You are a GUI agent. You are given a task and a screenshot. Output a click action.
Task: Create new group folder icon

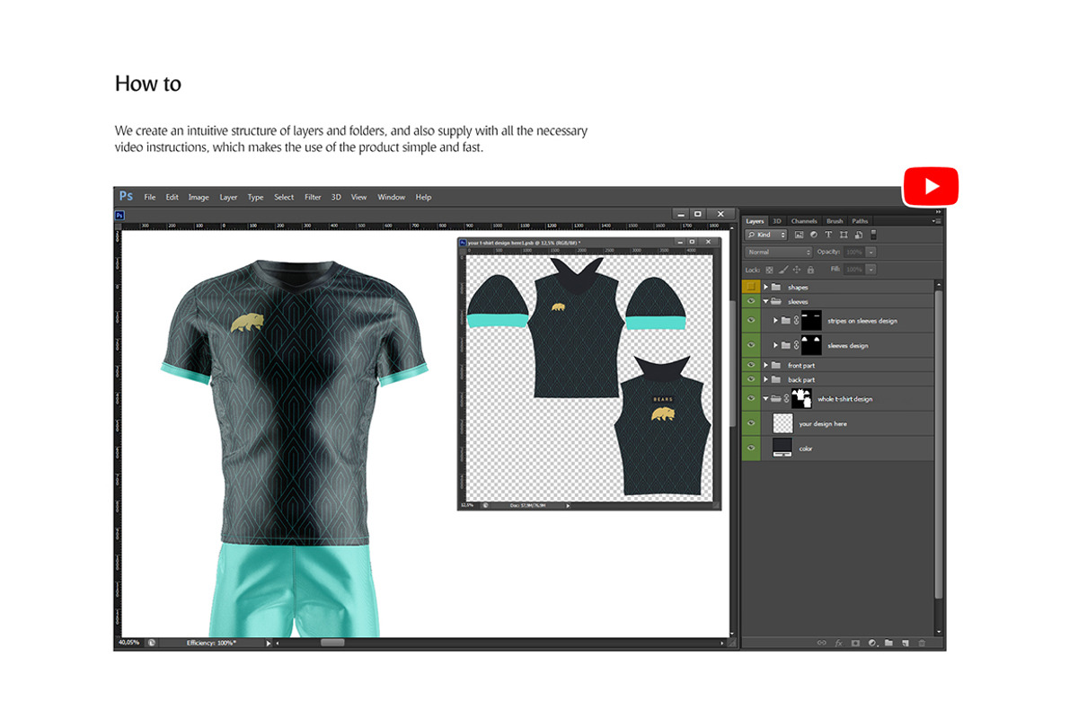tap(888, 643)
